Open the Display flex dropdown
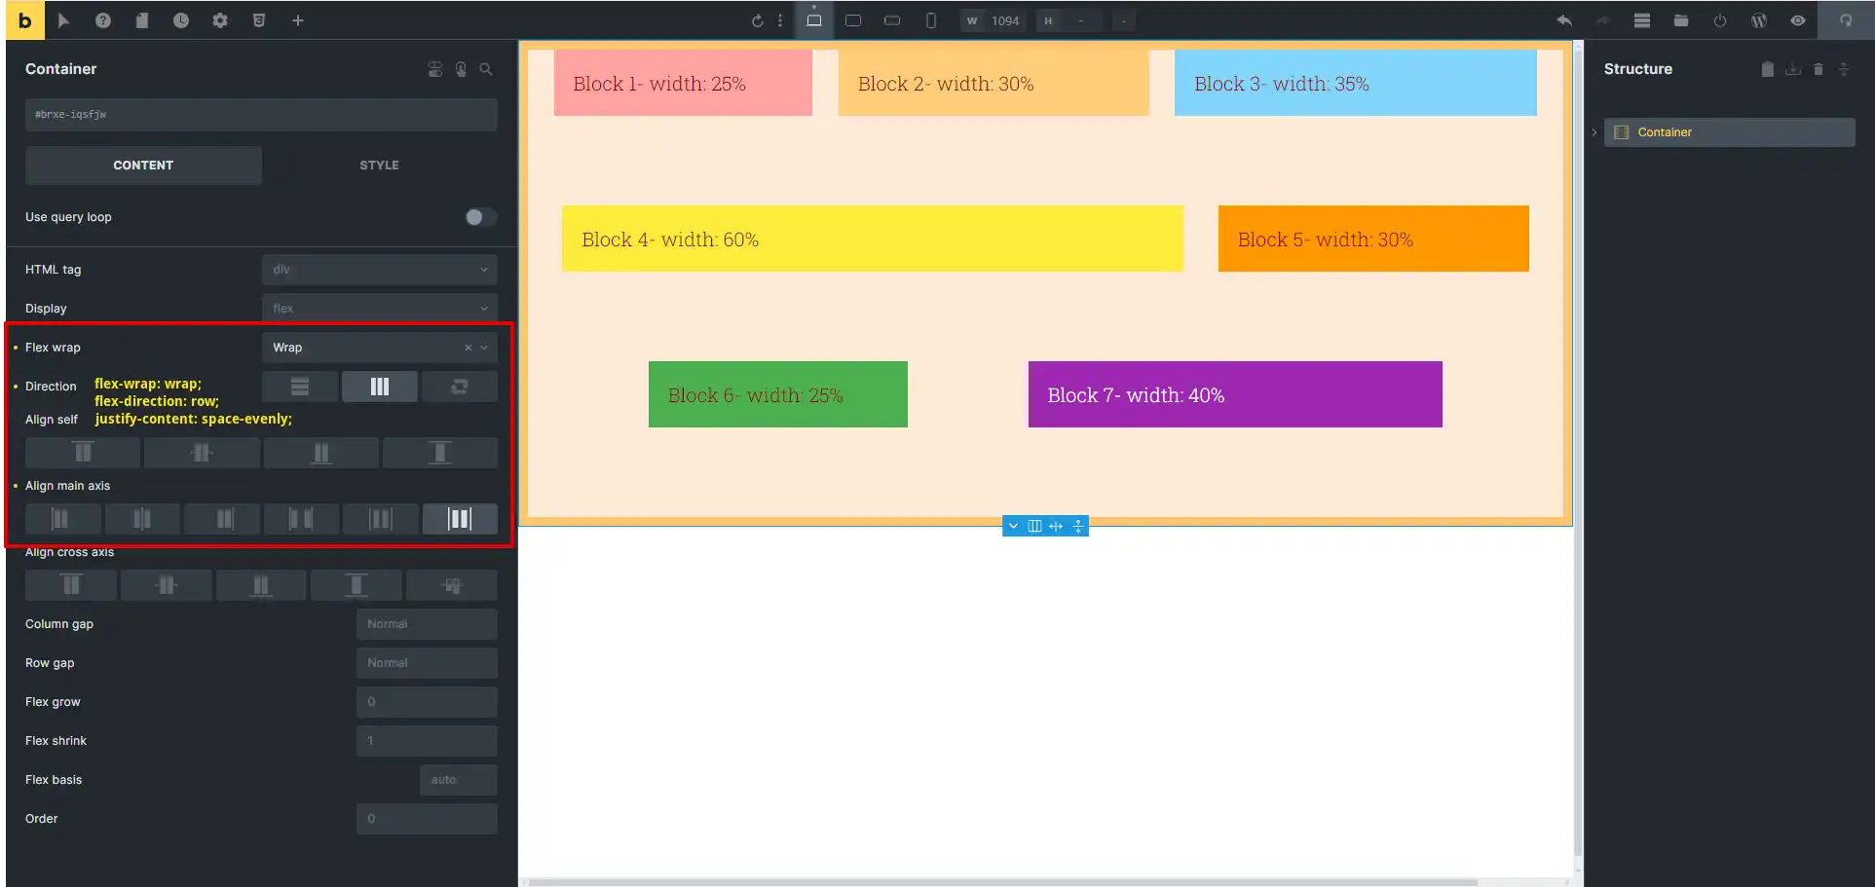Image resolution: width=1875 pixels, height=887 pixels. (380, 309)
